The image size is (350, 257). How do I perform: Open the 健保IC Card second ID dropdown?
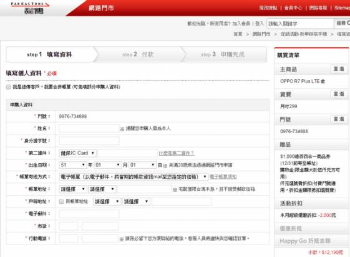pos(78,153)
